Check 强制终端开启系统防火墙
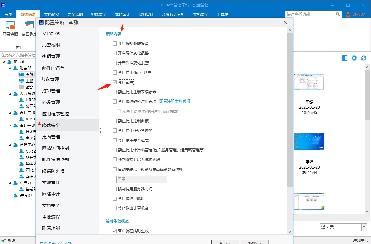This screenshot has height=244, width=371. [x=114, y=159]
